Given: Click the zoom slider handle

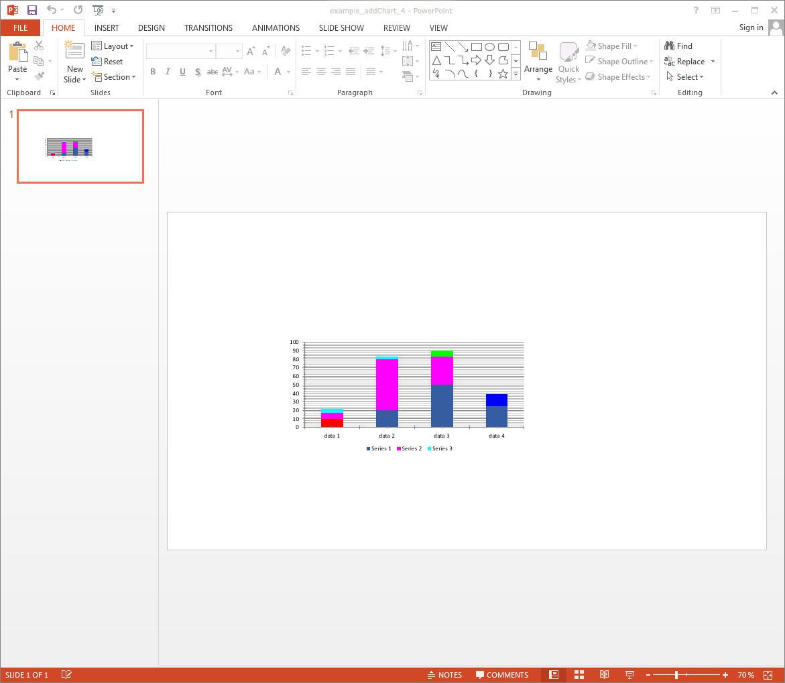Looking at the screenshot, I should click(676, 675).
